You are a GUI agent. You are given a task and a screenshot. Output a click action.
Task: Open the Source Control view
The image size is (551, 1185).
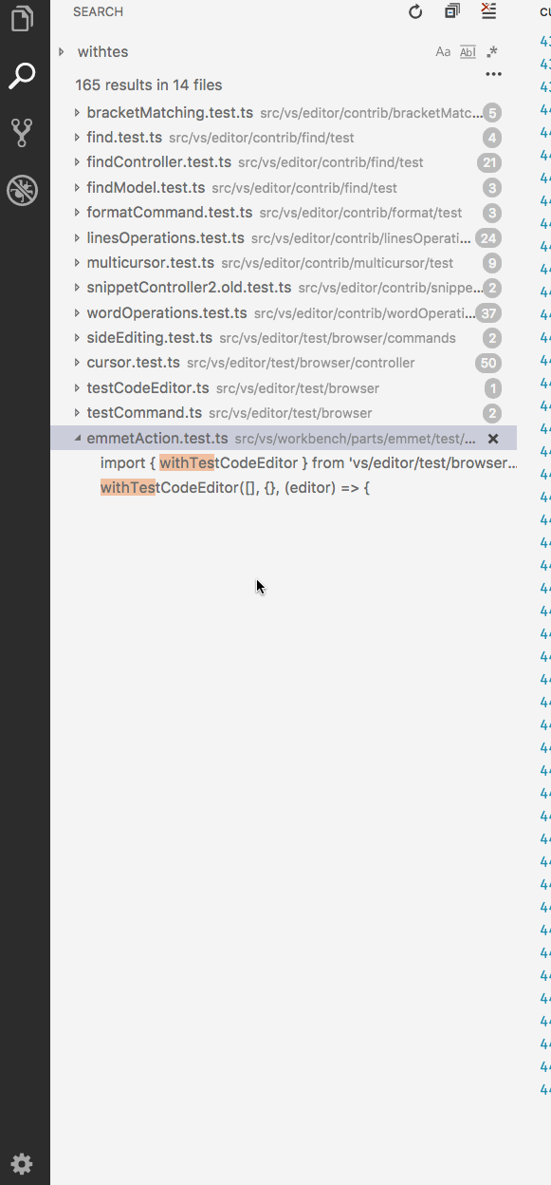[x=22, y=133]
